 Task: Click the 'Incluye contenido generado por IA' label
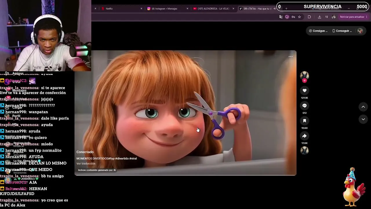(97, 170)
